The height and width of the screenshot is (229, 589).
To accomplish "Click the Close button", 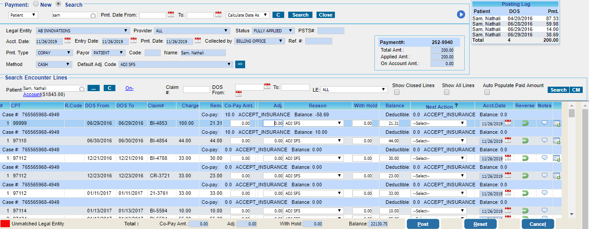I will (325, 15).
